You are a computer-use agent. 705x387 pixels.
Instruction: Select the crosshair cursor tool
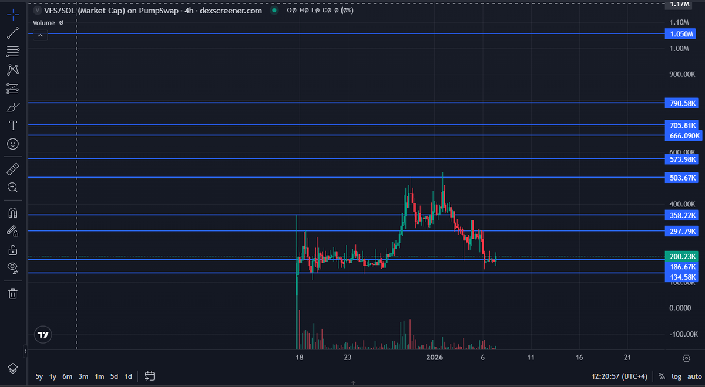[x=13, y=14]
